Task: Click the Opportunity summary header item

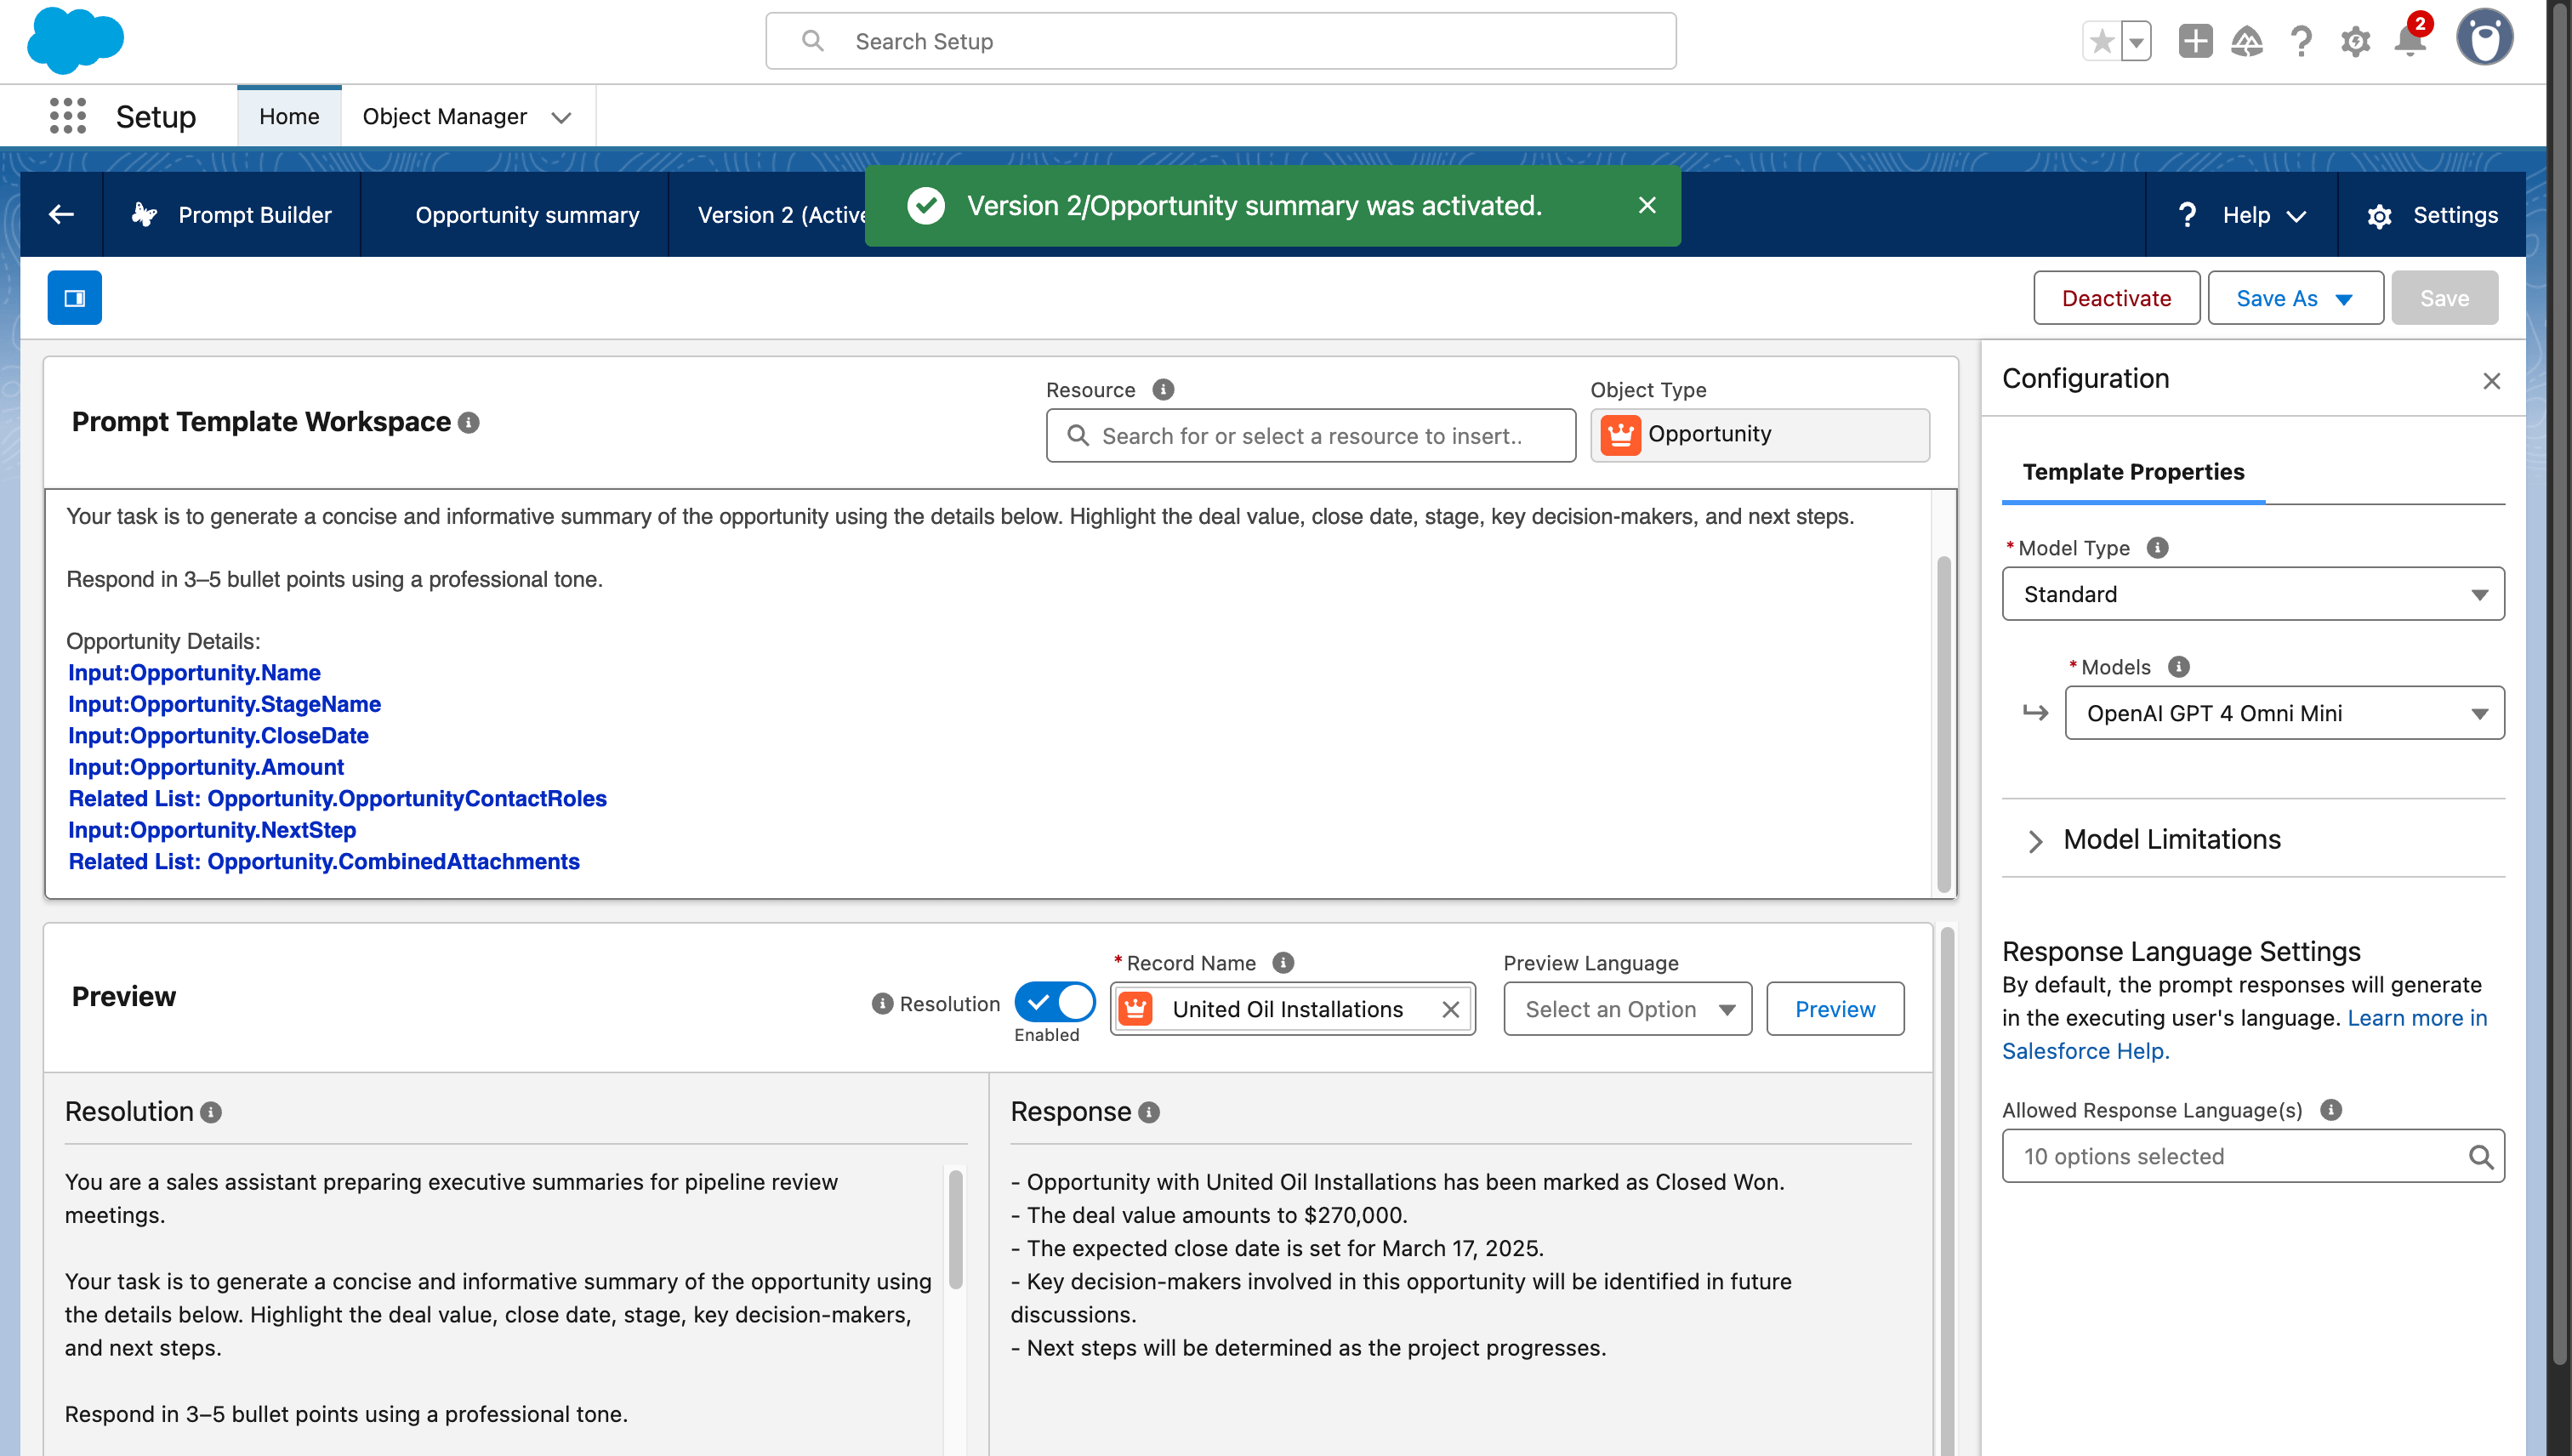Action: pyautogui.click(x=527, y=215)
